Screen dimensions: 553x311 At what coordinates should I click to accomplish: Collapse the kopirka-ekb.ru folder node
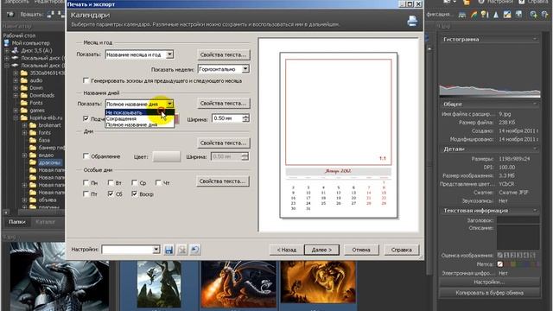(16, 117)
